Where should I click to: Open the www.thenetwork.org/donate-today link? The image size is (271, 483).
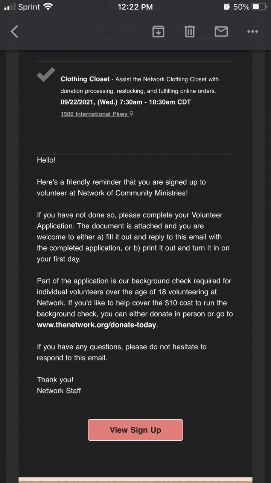96,325
